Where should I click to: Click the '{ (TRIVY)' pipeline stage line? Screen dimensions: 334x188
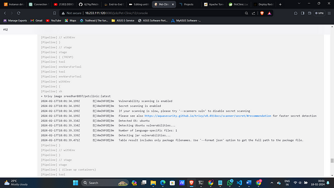click(57, 57)
